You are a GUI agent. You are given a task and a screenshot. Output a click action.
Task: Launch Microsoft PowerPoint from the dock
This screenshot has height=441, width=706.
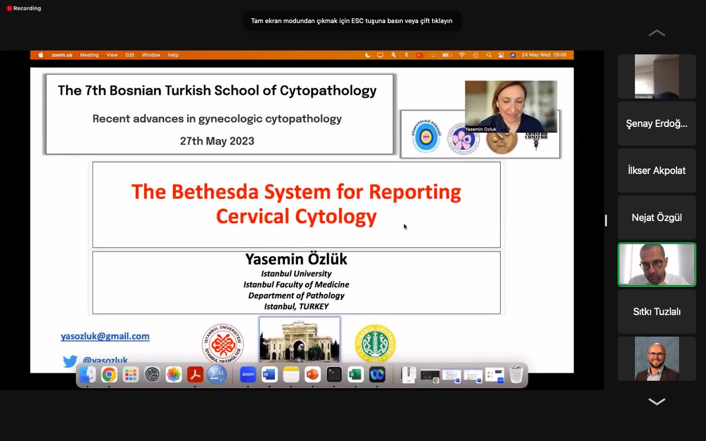click(312, 375)
